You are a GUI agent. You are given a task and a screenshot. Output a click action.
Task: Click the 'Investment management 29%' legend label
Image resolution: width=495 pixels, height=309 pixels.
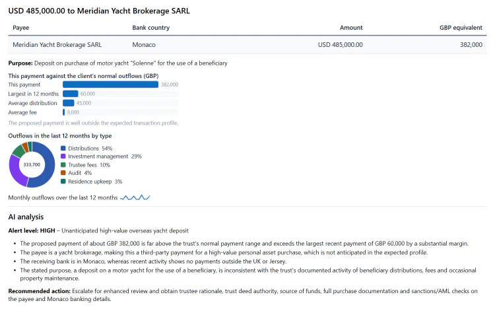[x=105, y=156]
